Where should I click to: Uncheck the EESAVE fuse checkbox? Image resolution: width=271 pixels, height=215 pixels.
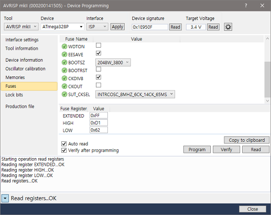tap(99, 53)
